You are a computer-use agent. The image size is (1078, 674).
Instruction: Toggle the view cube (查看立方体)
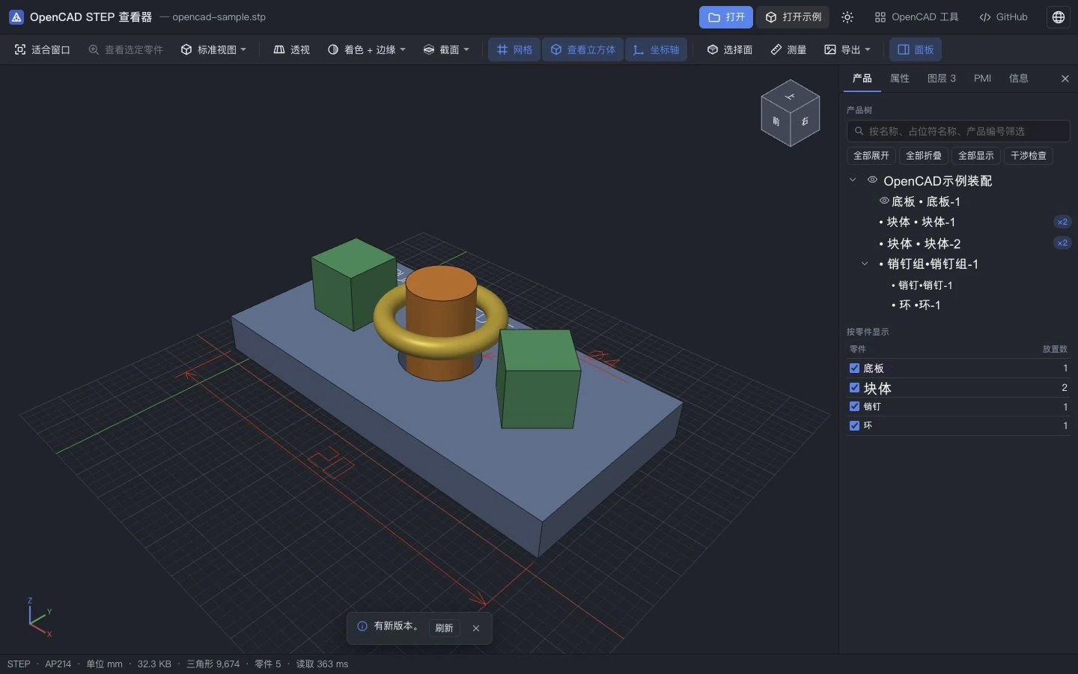[x=582, y=49]
